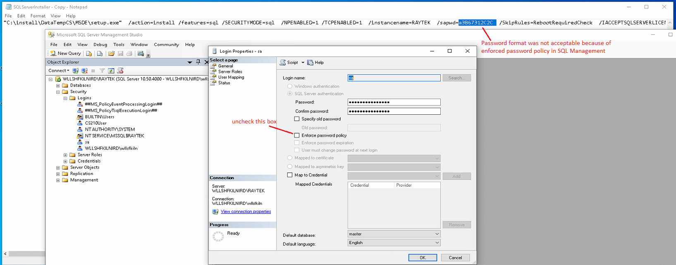
Task: Click the Confirm password field
Action: click(x=394, y=111)
